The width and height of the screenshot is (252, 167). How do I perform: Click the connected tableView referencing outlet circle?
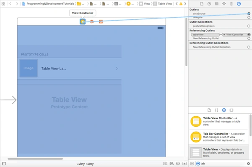pos(249,34)
